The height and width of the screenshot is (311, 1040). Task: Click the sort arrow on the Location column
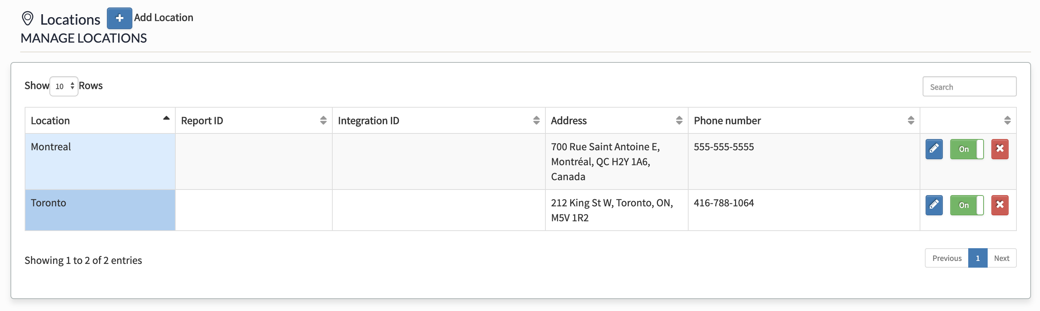(167, 118)
